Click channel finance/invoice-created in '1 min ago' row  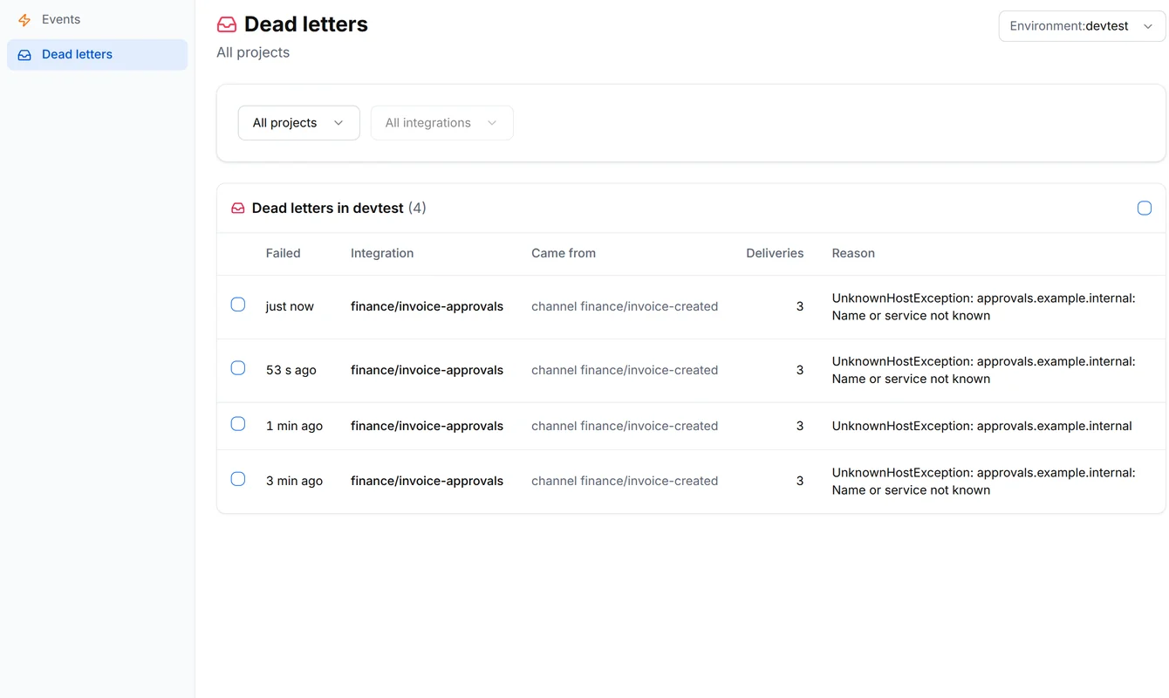tap(625, 426)
